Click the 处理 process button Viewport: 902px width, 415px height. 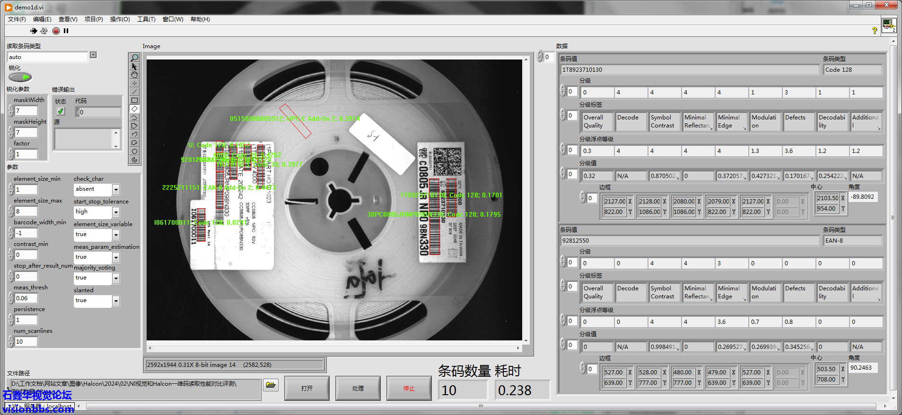click(x=358, y=388)
